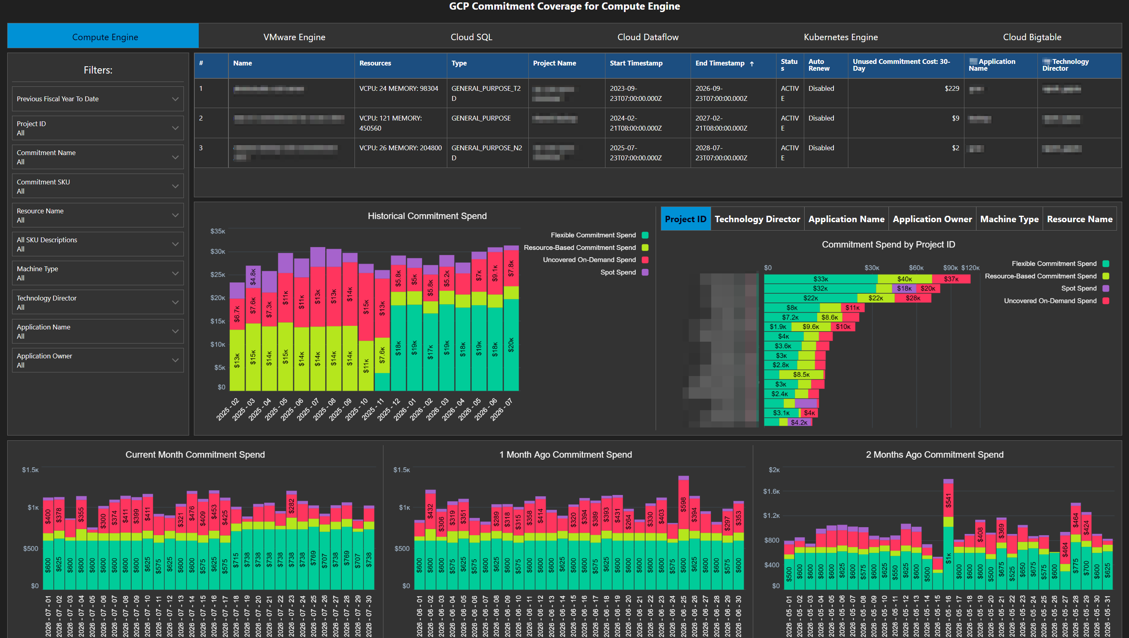Click the Technology Director column header icon

coord(1047,61)
